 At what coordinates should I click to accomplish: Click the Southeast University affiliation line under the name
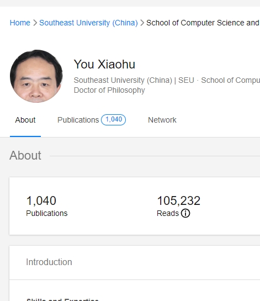(167, 80)
